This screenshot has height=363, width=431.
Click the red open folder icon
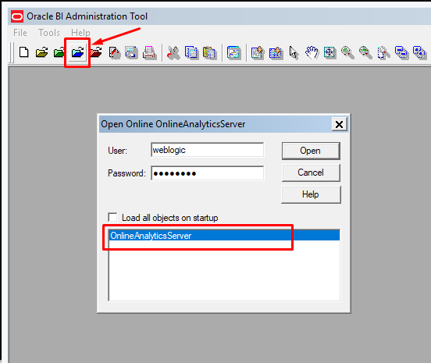coord(96,52)
